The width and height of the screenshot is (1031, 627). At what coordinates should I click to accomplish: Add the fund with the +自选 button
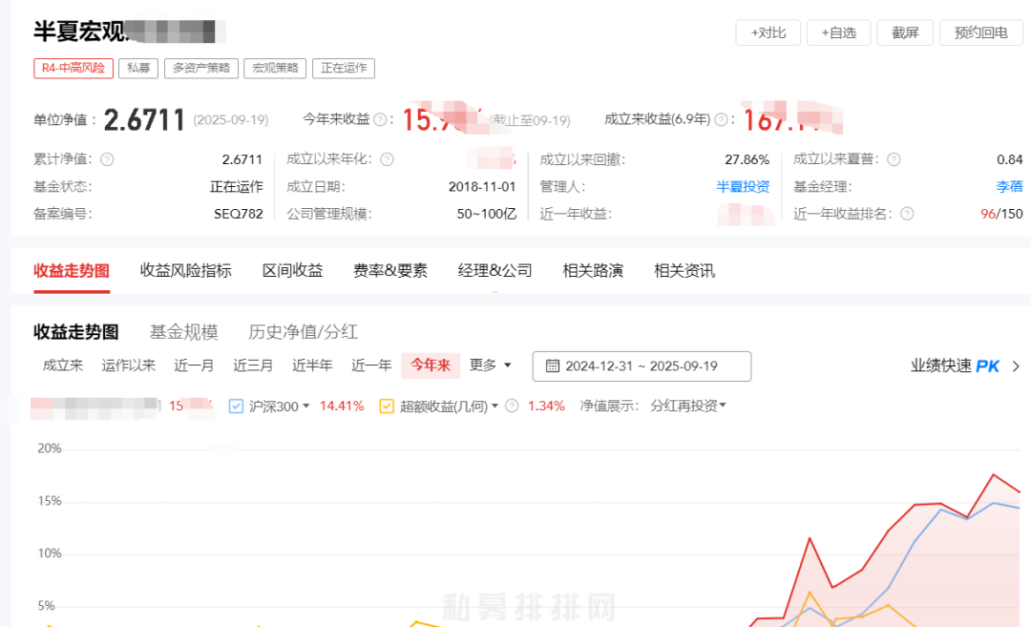839,32
